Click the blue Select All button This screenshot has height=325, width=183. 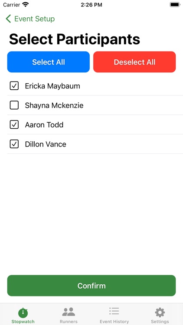[49, 62]
